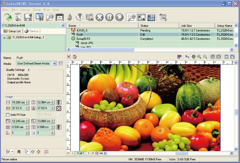Sort jobs by Status column header
This screenshot has width=240, height=163.
click(x=159, y=26)
